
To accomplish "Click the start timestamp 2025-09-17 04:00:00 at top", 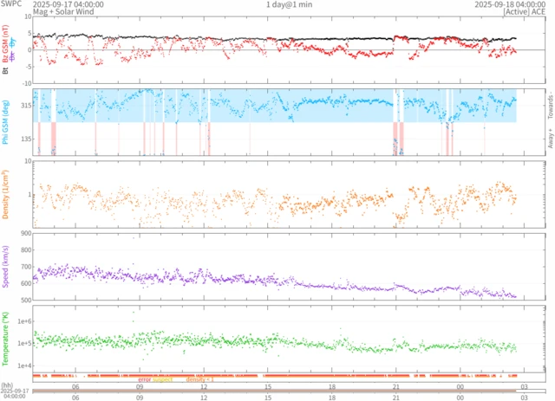I will coord(69,4).
